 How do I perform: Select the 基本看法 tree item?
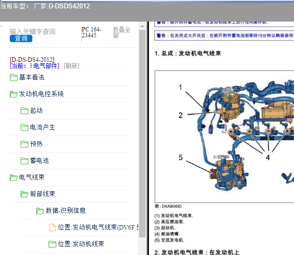[x=32, y=77]
